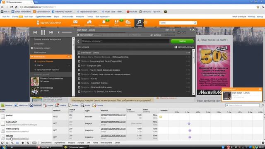This screenshot has width=265, height=149.
Task: Open Обсуждения chat bubbles icon
Action: coord(89,23)
